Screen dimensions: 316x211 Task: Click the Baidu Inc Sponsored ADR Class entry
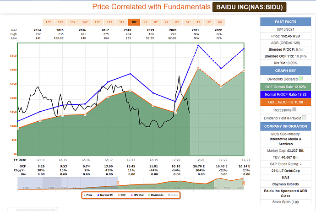click(x=286, y=193)
